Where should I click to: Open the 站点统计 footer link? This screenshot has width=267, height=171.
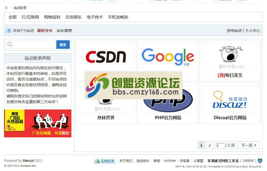143,161
